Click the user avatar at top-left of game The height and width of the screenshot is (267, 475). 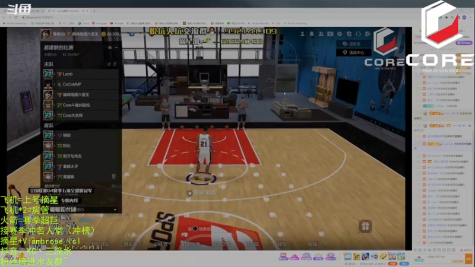(x=46, y=34)
